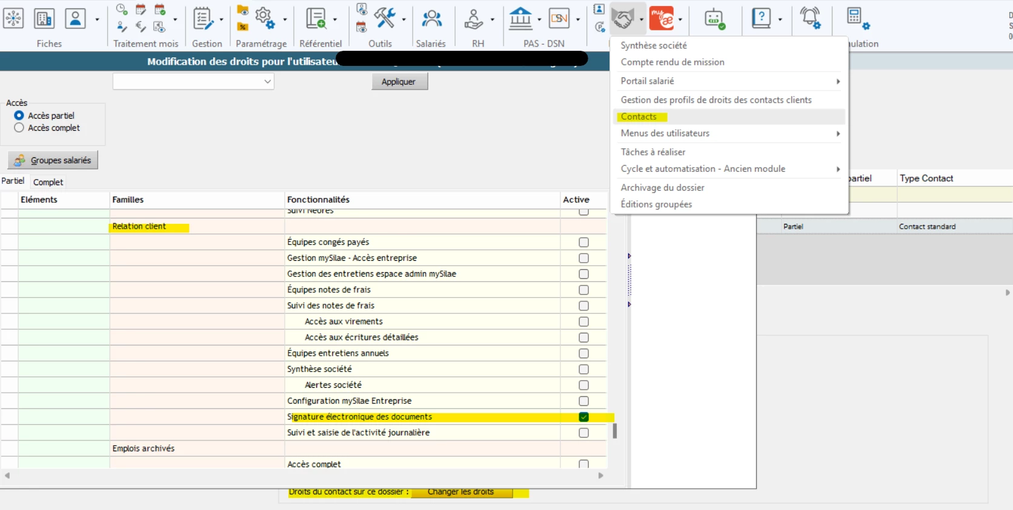Click the Référentiel document icon
Viewport: 1013px width, 510px height.
click(316, 19)
